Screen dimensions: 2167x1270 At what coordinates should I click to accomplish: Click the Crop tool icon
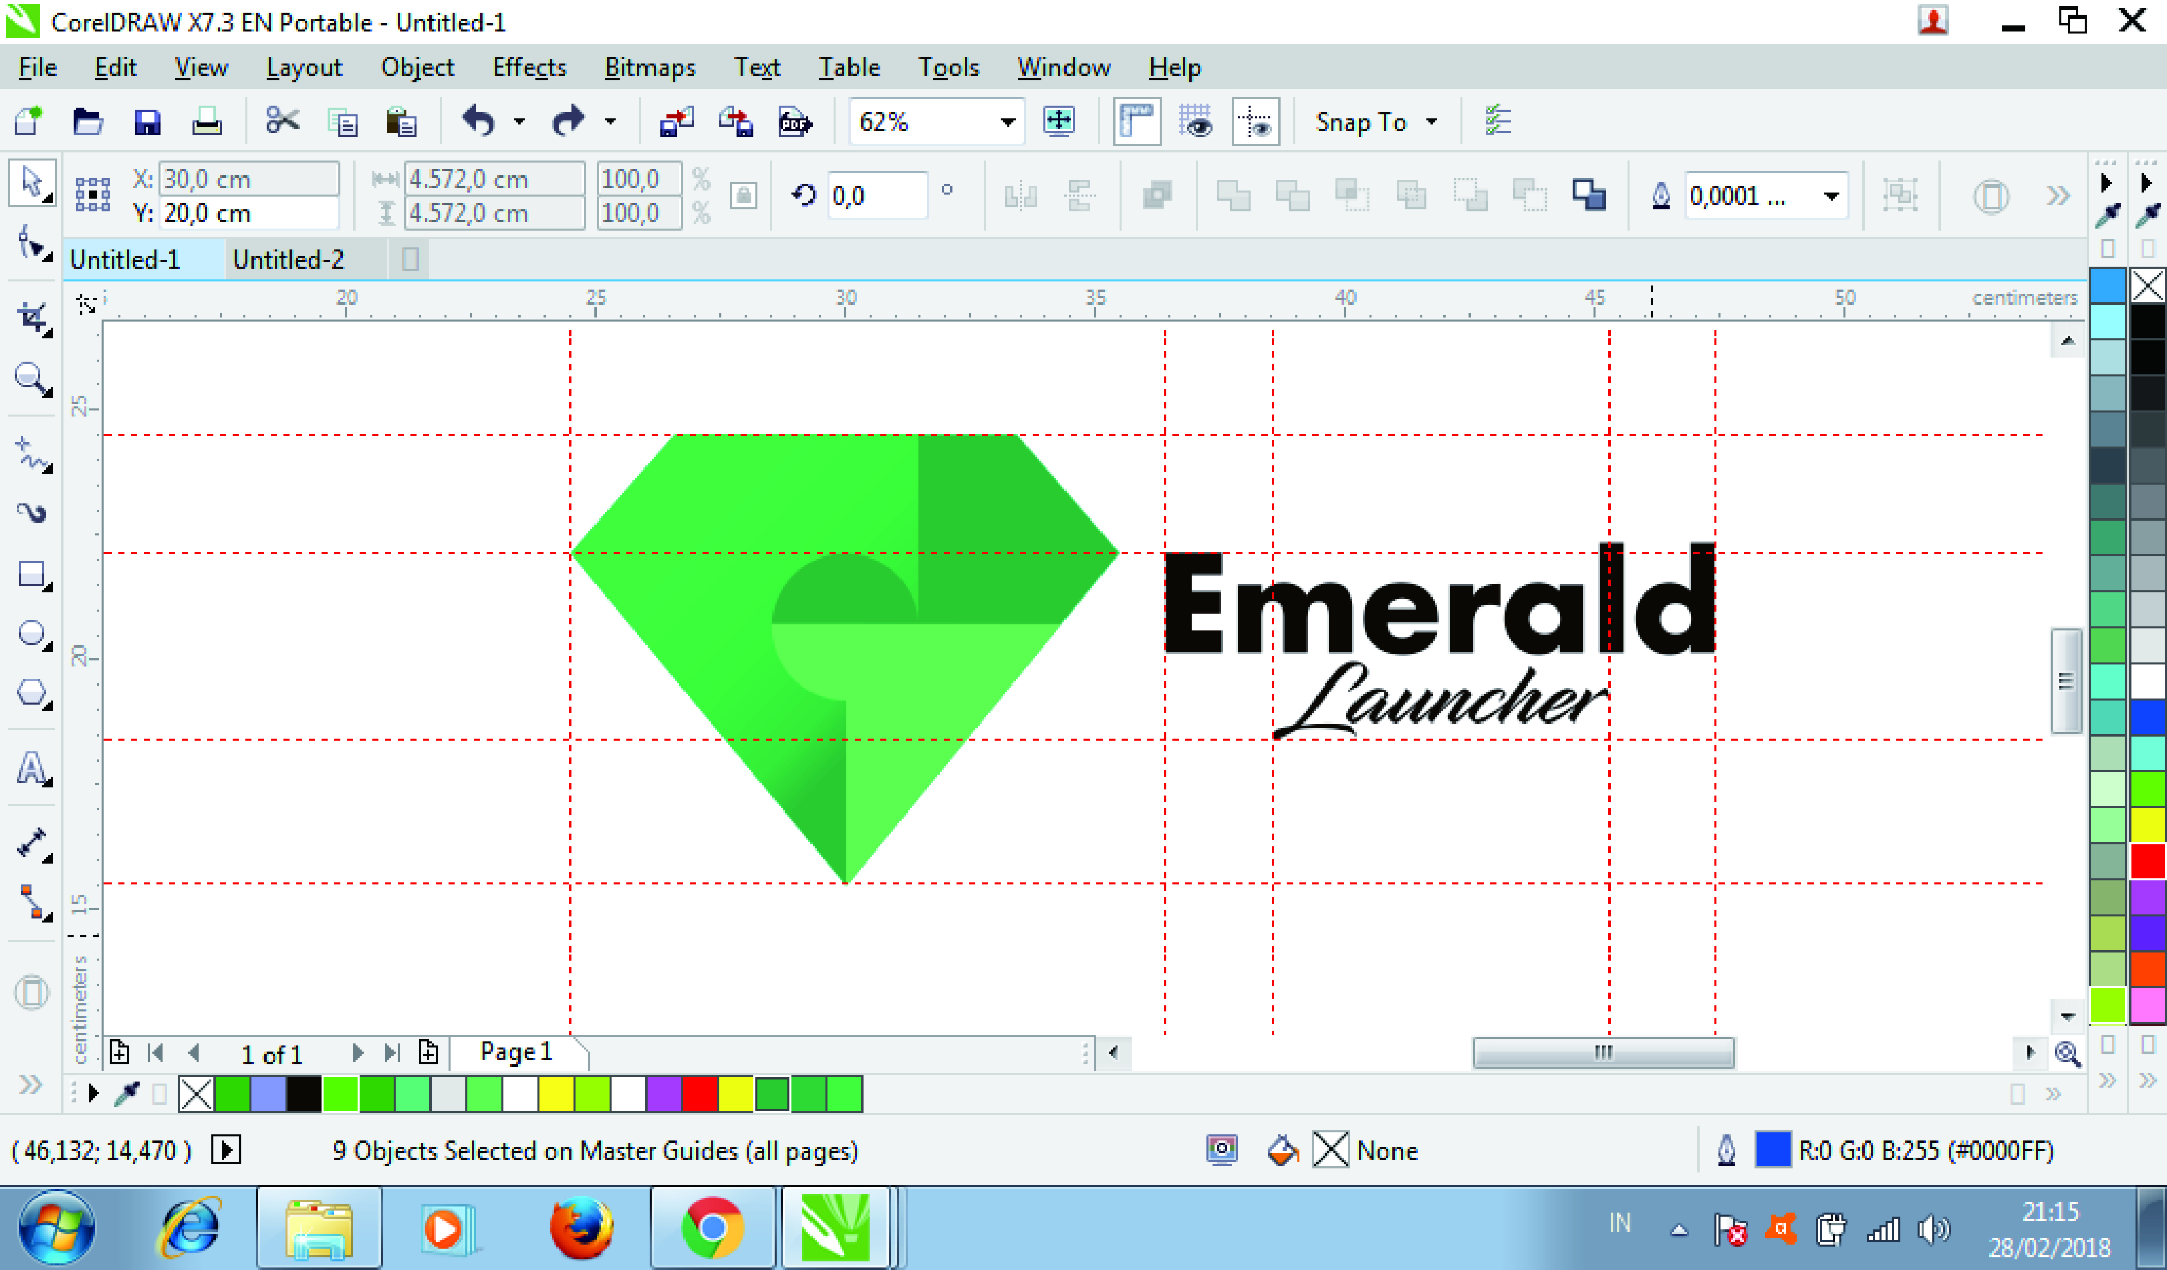pos(31,318)
